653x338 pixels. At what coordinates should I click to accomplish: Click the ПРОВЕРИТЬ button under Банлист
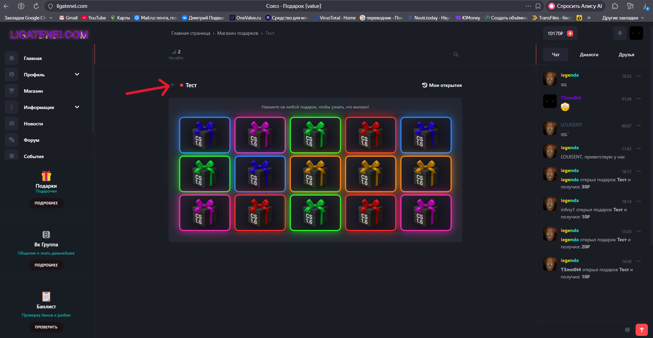coord(46,327)
